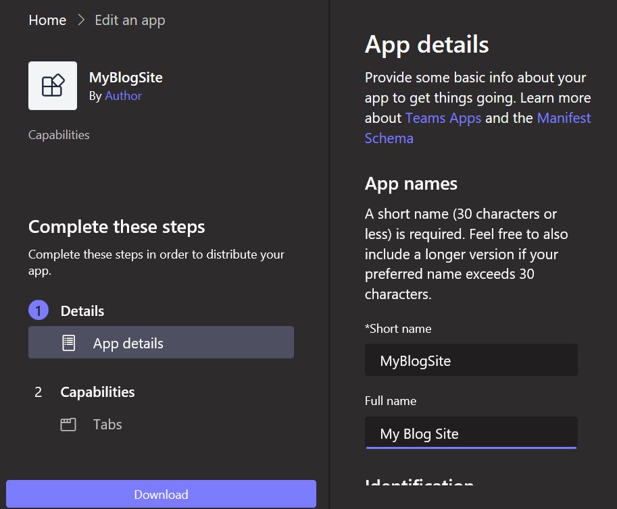Select Tabs under Capabilities
Screen dimensions: 617x509
107,425
